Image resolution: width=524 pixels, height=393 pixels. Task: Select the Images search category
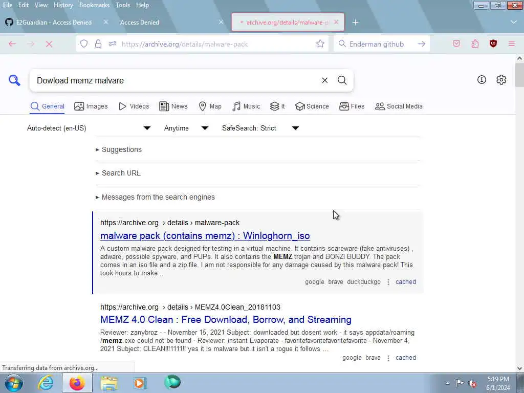coord(91,106)
